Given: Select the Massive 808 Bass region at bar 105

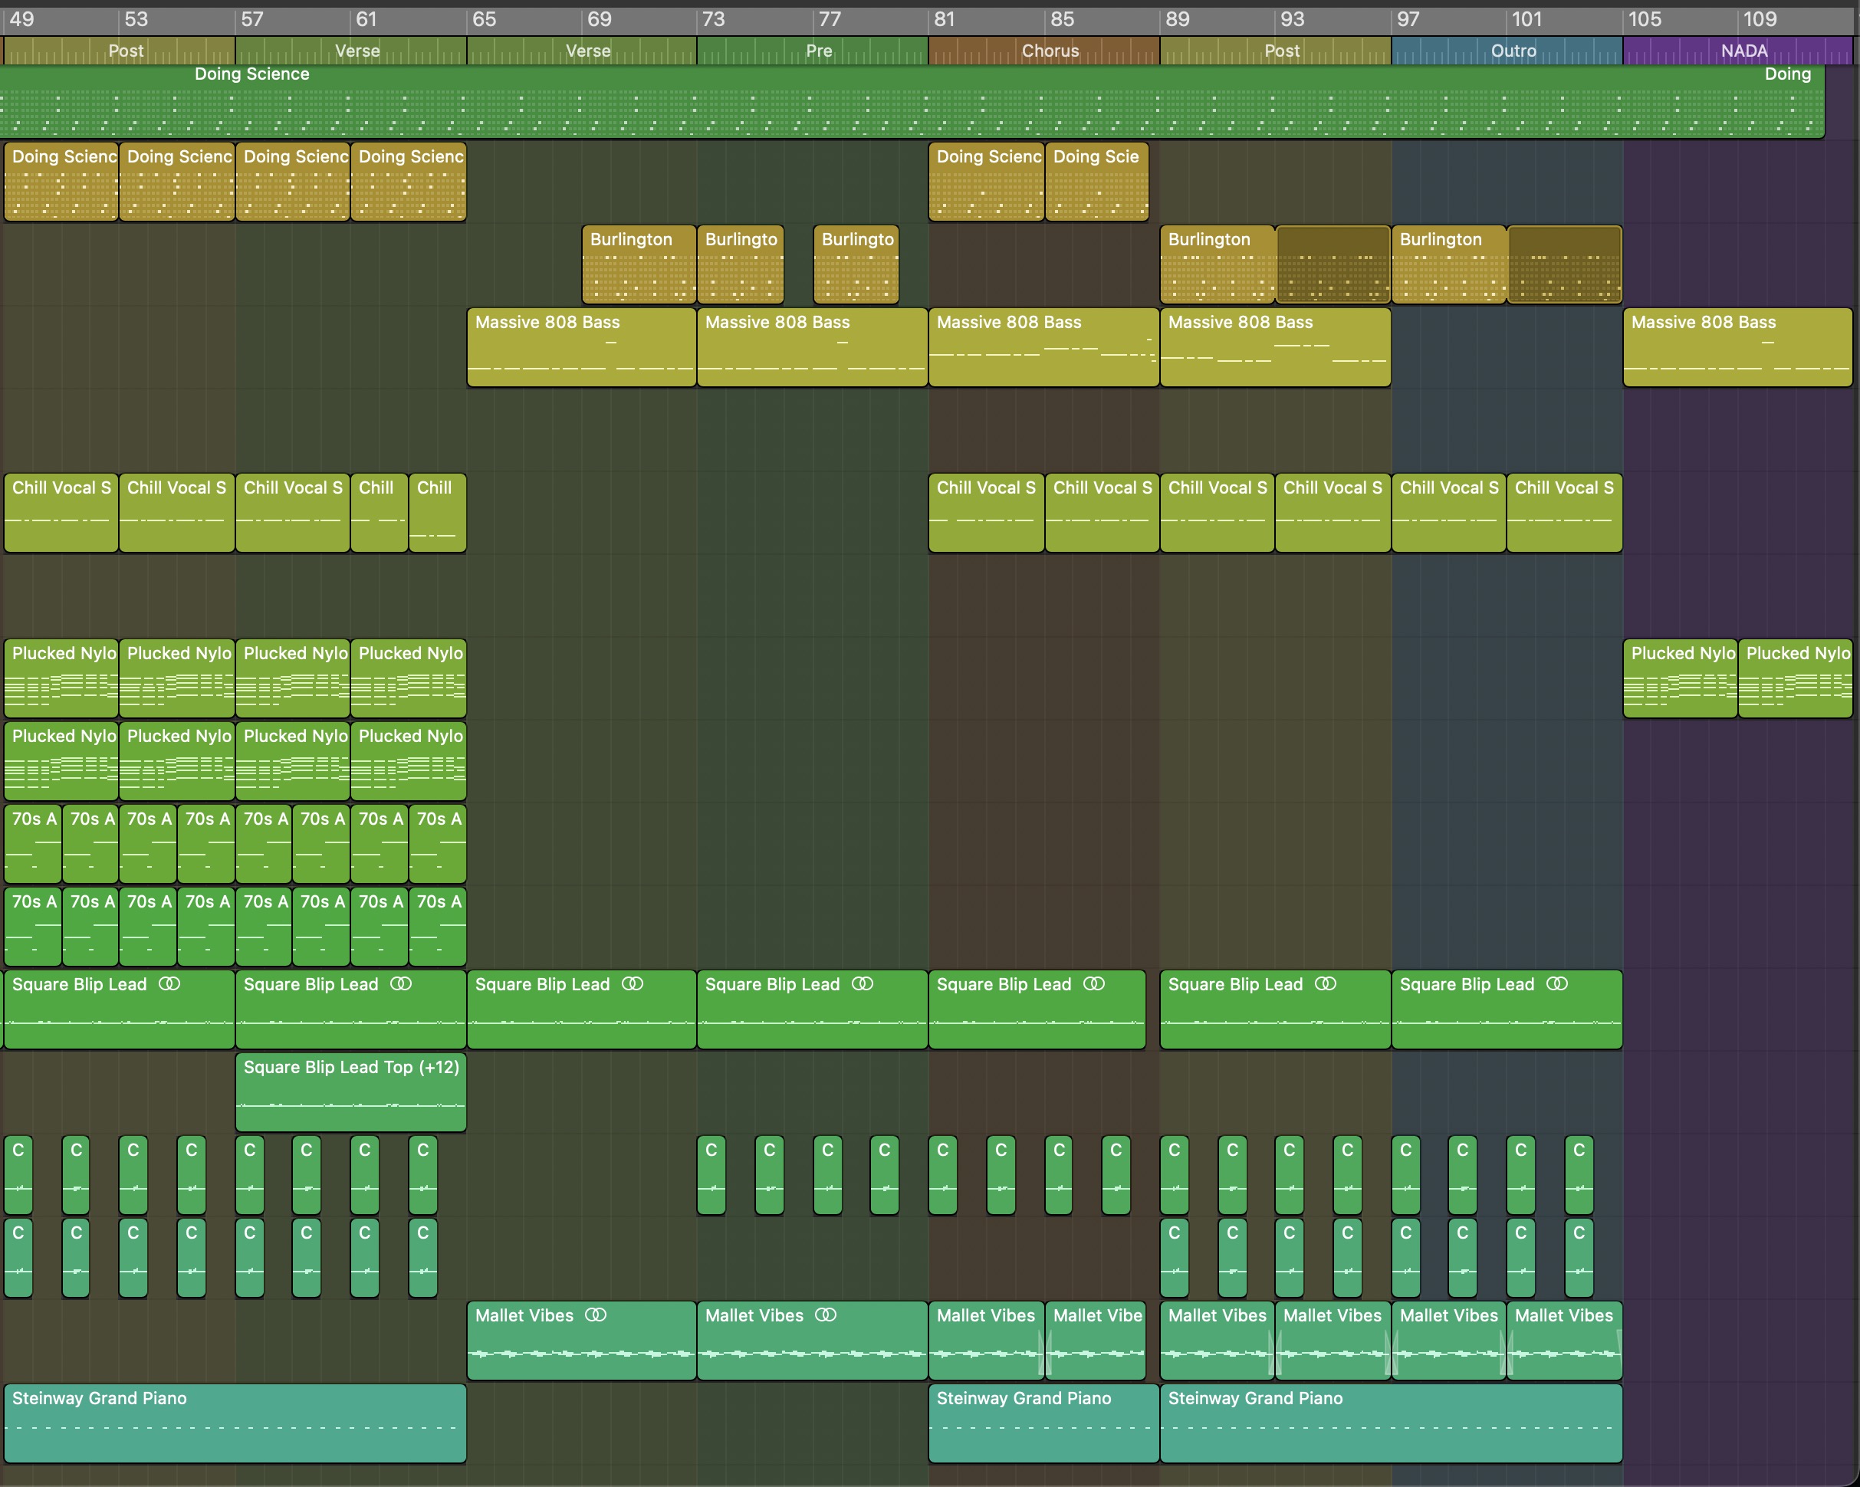Looking at the screenshot, I should [1737, 346].
